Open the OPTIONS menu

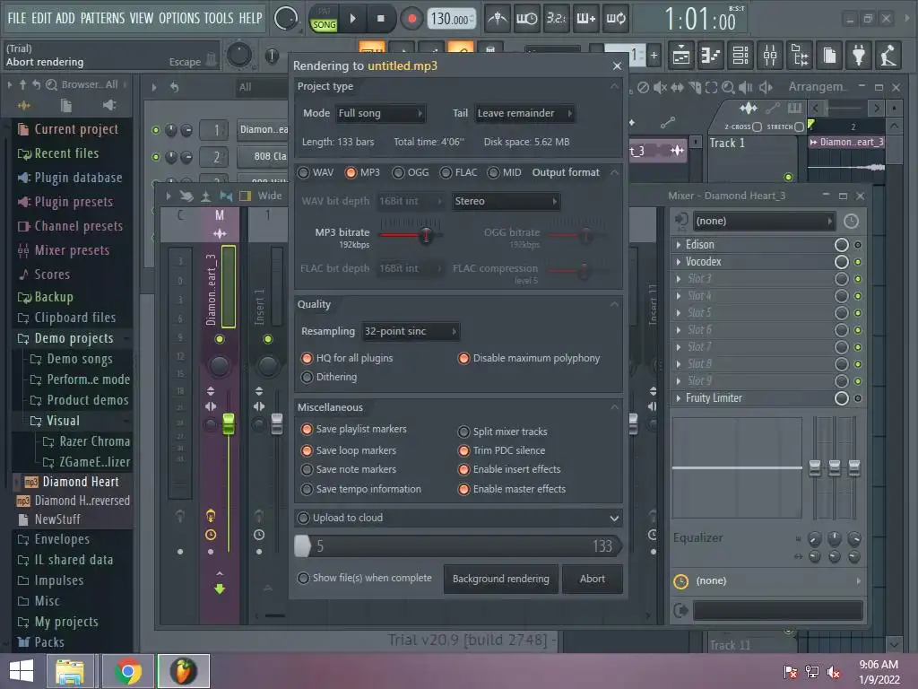(x=179, y=18)
